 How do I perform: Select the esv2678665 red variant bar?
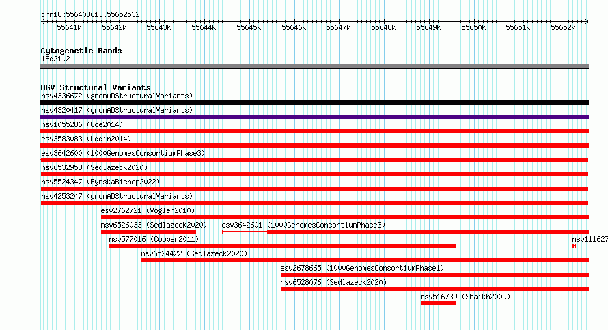pos(434,275)
